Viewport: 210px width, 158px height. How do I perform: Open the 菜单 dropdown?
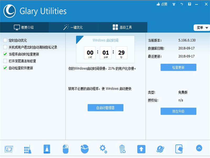tap(201, 27)
